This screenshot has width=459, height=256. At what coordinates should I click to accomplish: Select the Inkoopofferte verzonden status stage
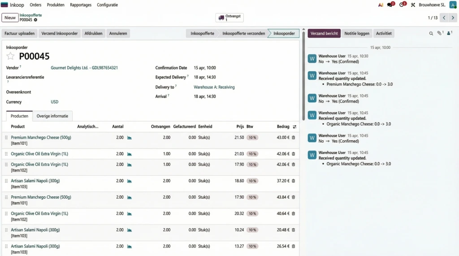(x=243, y=33)
